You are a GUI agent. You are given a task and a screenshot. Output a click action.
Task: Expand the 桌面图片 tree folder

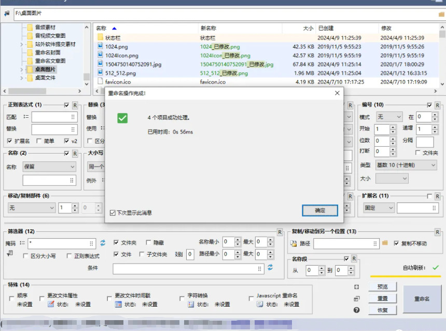coord(22,69)
